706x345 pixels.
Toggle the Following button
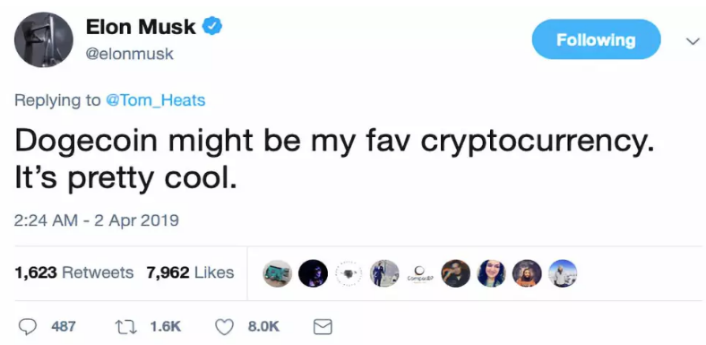click(x=596, y=39)
